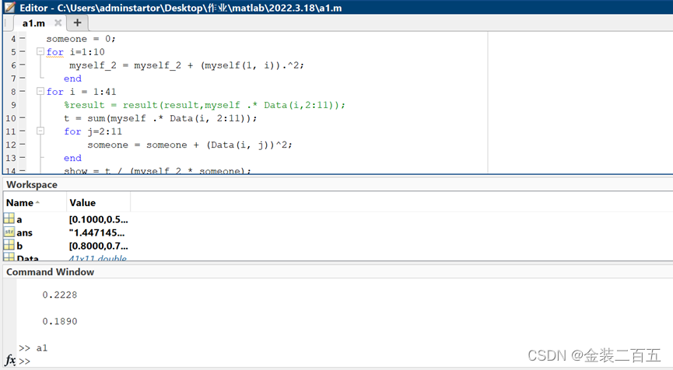Set breakpoint on line 12 dash
The image size is (673, 370).
tap(23, 145)
